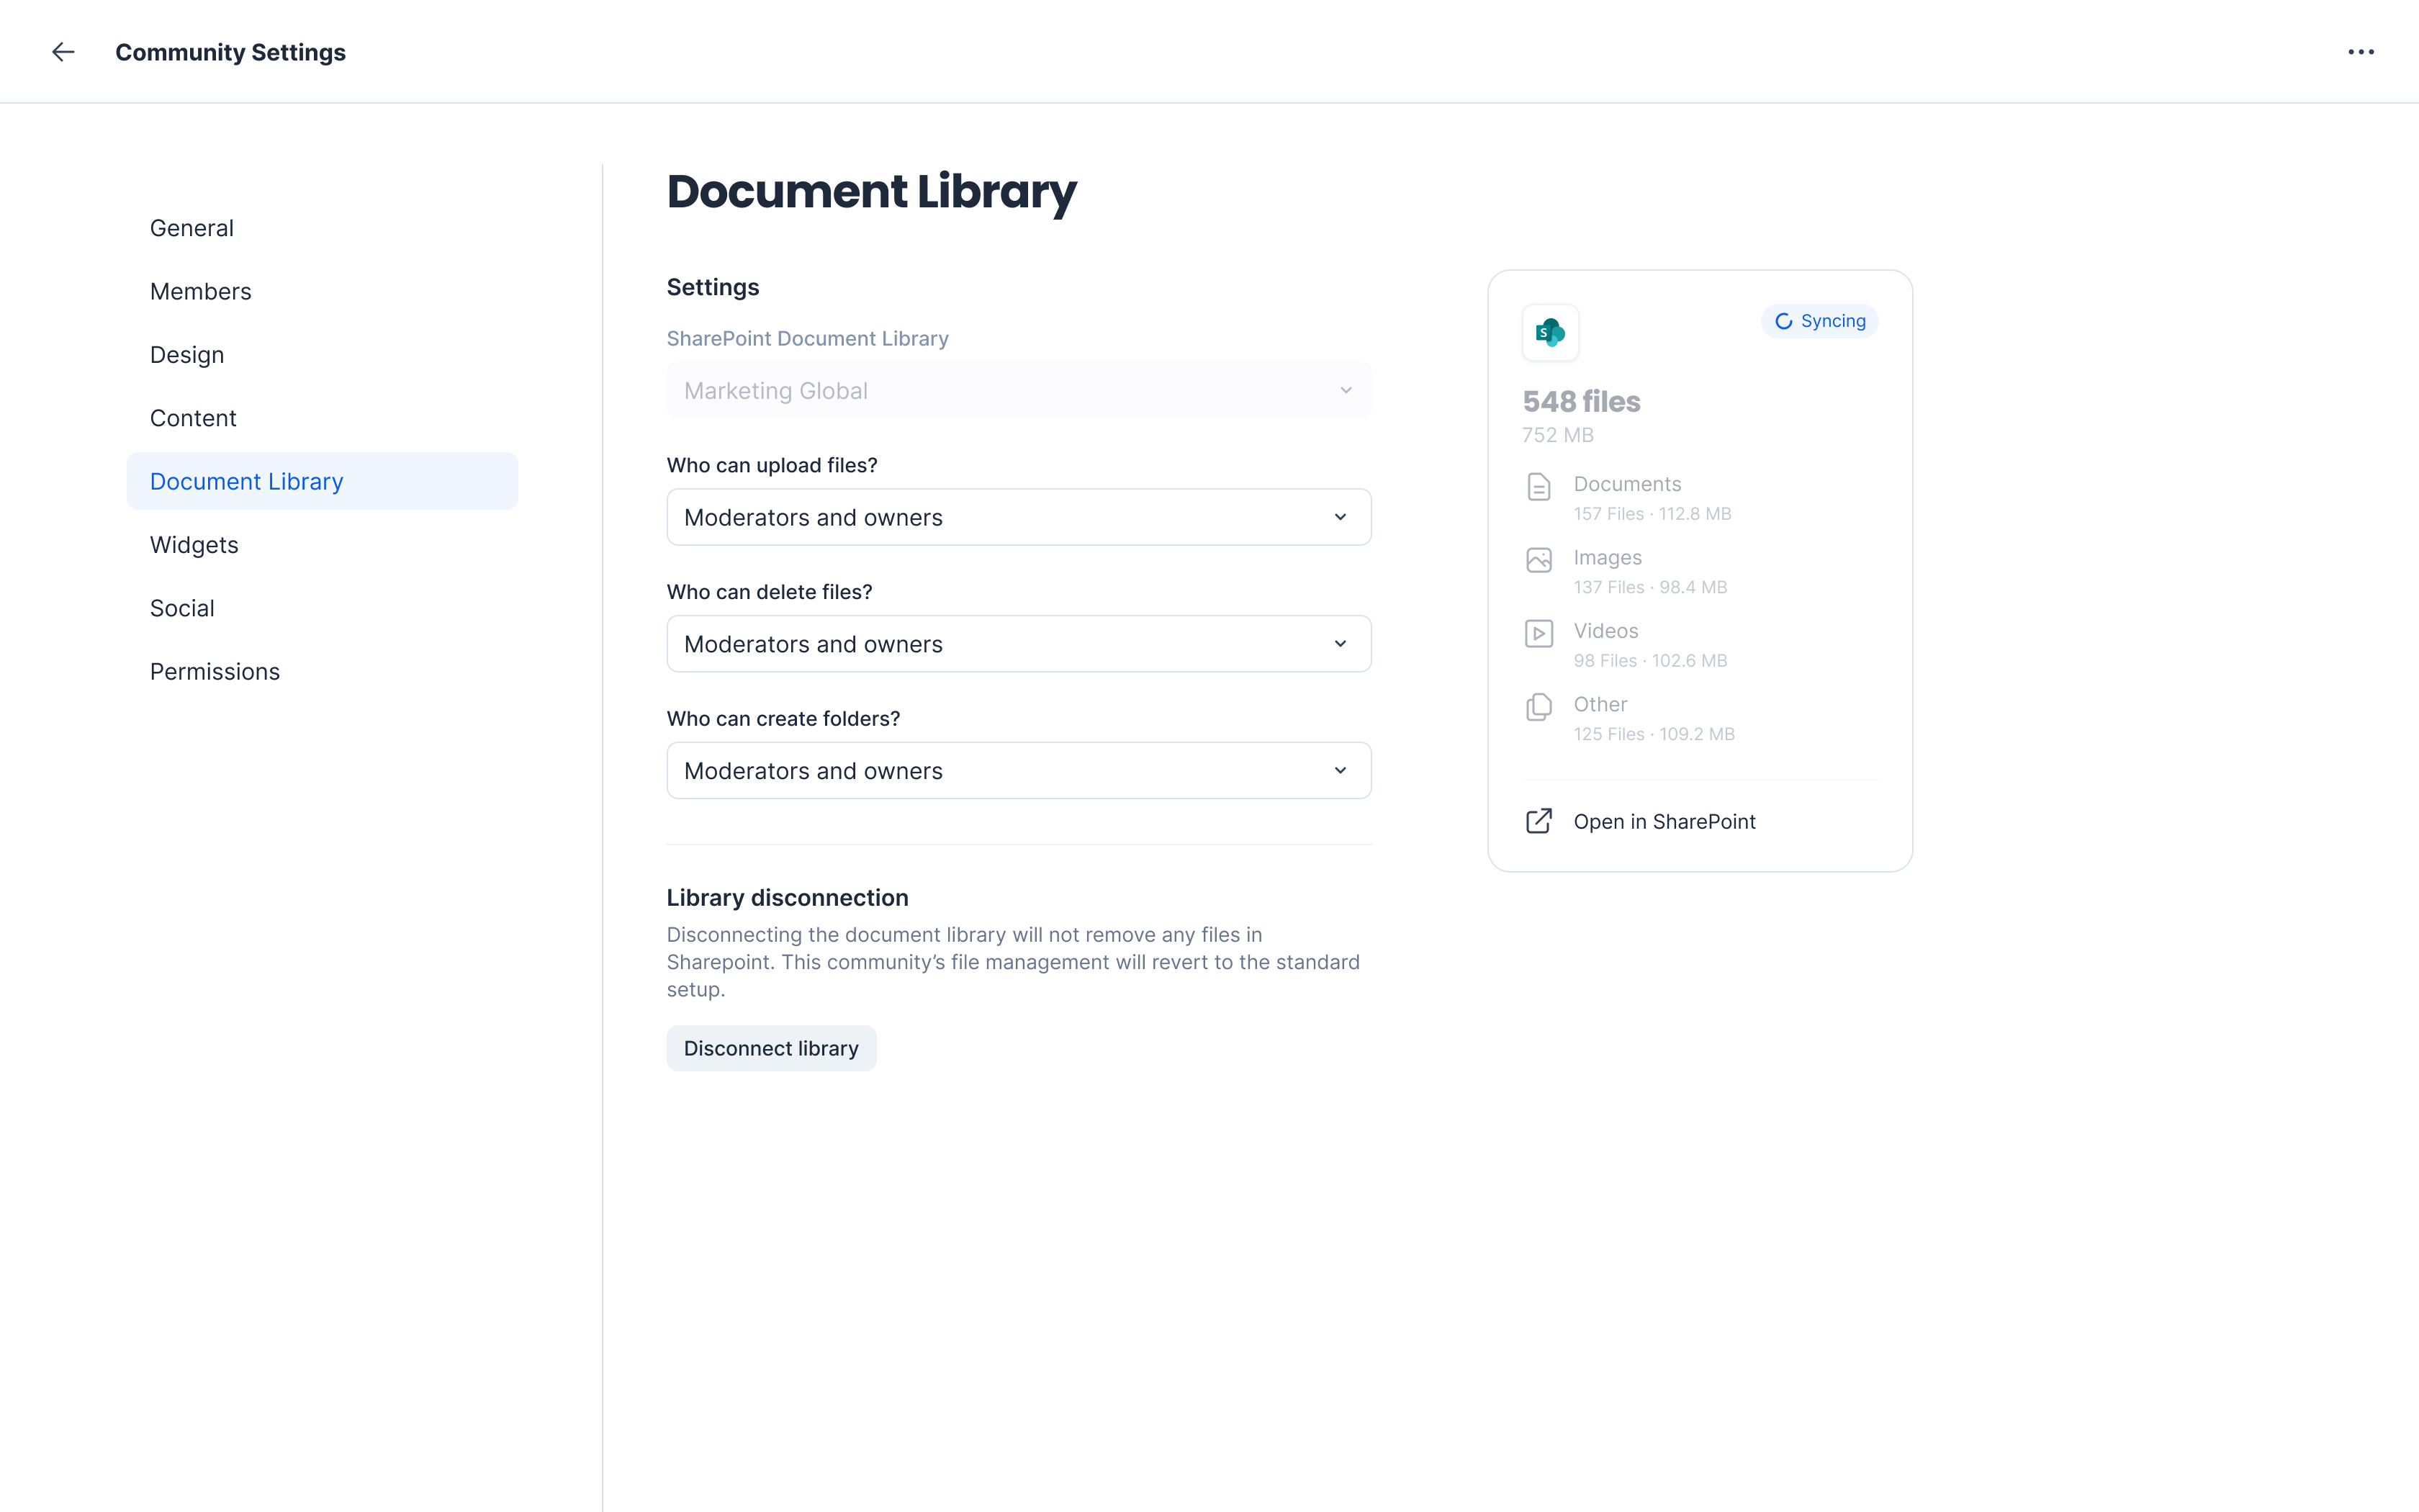This screenshot has height=1512, width=2419.
Task: Open the delete files permission dropdown
Action: pyautogui.click(x=1017, y=644)
